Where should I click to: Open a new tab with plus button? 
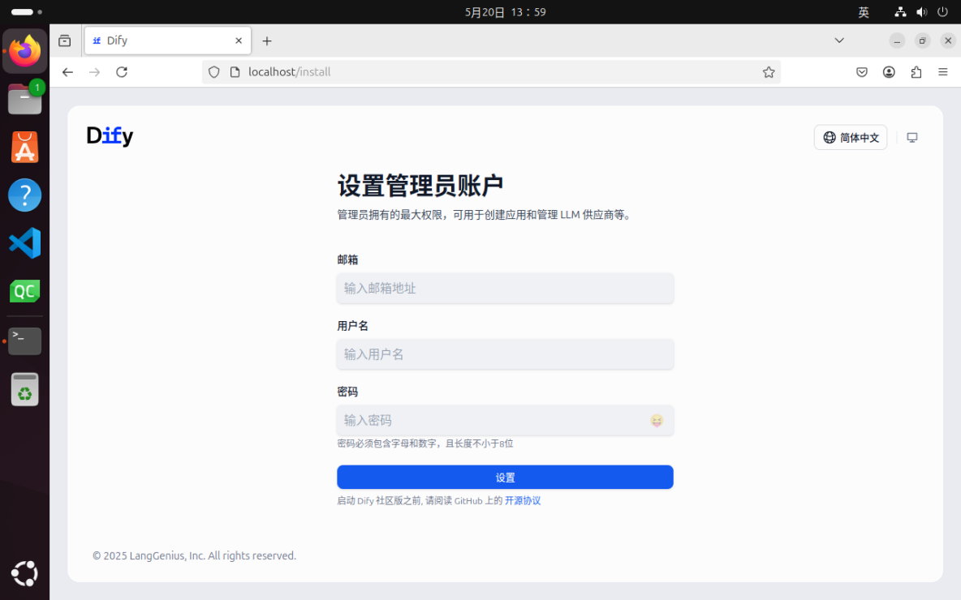point(266,41)
